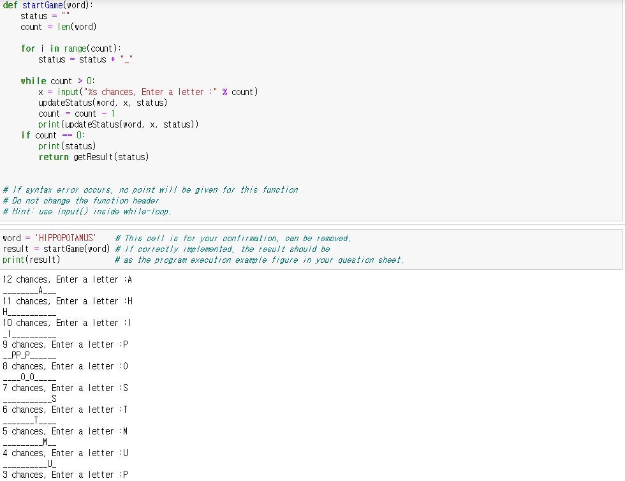Screen dimensions: 625x481
Task: Click the 'if count == 0:' line
Action: (x=52, y=135)
